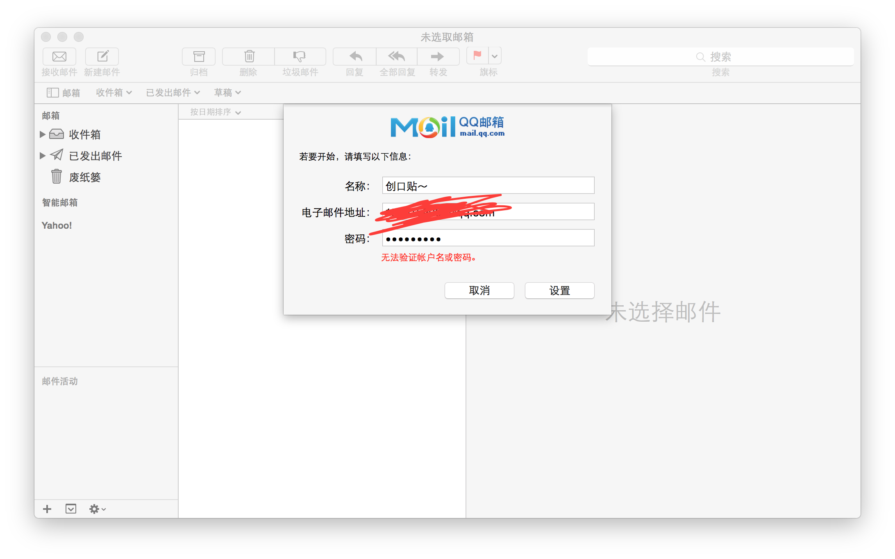Archive the message using 归档 icon
This screenshot has width=895, height=559.
pyautogui.click(x=198, y=57)
